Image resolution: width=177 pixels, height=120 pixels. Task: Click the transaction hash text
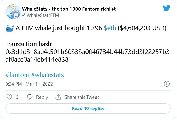click(x=87, y=56)
